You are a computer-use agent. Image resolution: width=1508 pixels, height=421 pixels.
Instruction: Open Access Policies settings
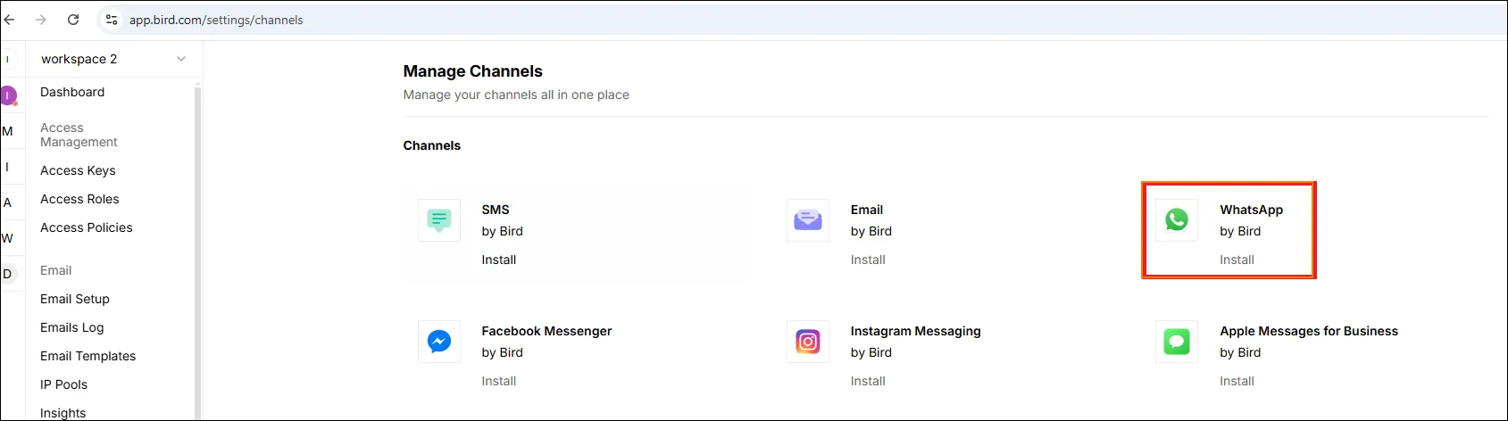(x=87, y=227)
